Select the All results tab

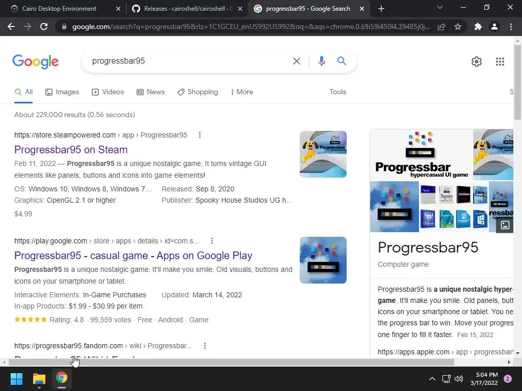tap(23, 92)
